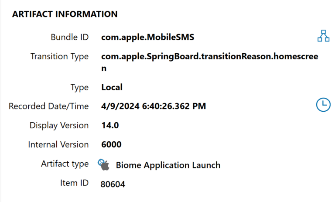This screenshot has height=202, width=335.
Task: Click the connections icon beside Bundle ID
Action: pyautogui.click(x=323, y=36)
